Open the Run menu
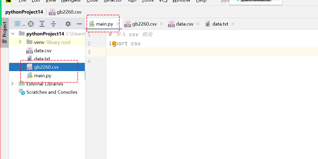The width and height of the screenshot is (318, 159). coord(132,1)
